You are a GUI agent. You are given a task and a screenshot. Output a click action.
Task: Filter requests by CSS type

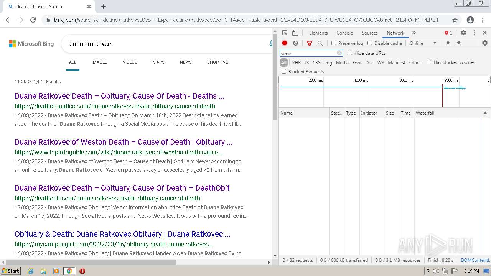pos(316,63)
